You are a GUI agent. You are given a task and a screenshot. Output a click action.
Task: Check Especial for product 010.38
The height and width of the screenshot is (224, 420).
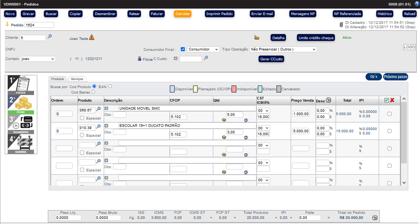coord(82,135)
